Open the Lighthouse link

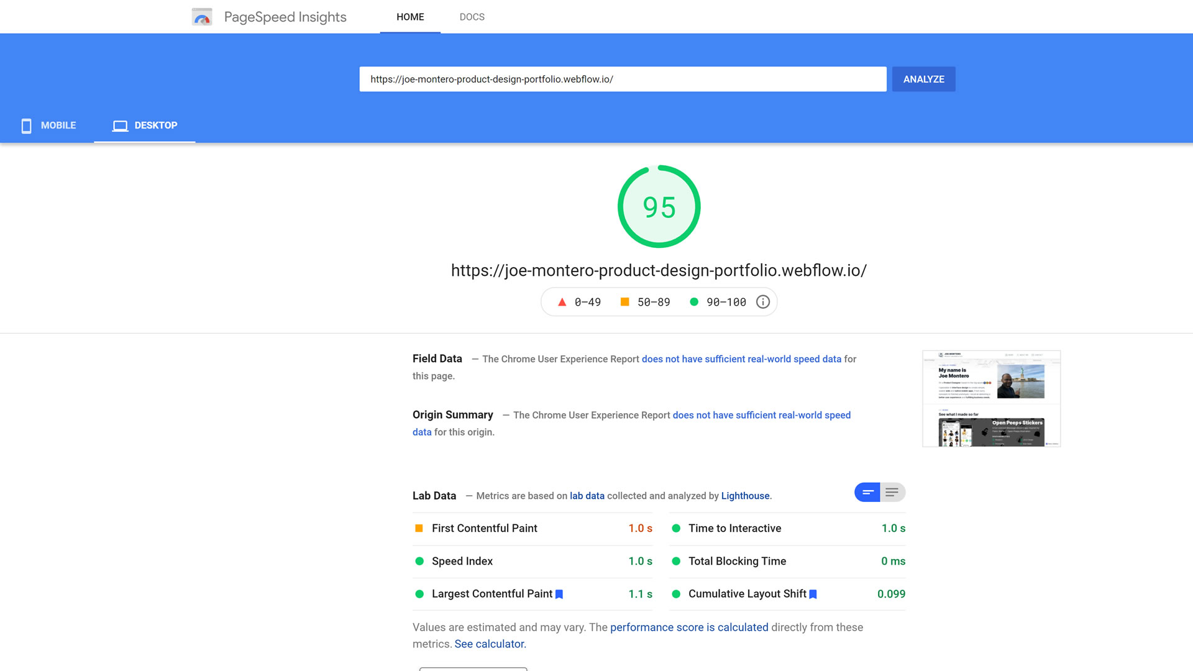tap(745, 496)
